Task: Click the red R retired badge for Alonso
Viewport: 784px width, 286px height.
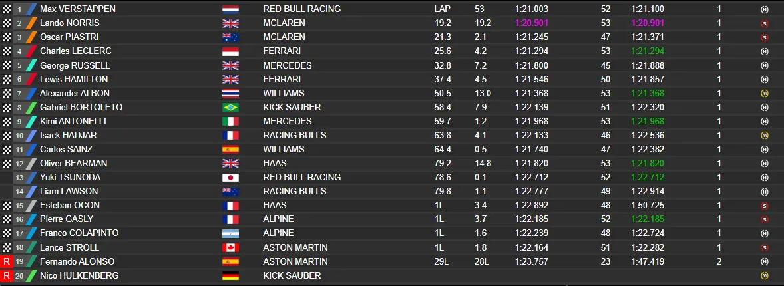Action: 7,261
